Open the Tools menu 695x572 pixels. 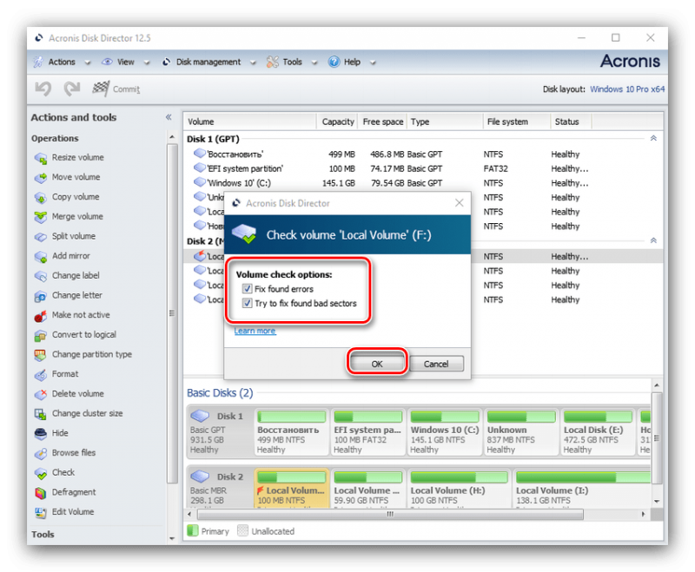point(292,62)
